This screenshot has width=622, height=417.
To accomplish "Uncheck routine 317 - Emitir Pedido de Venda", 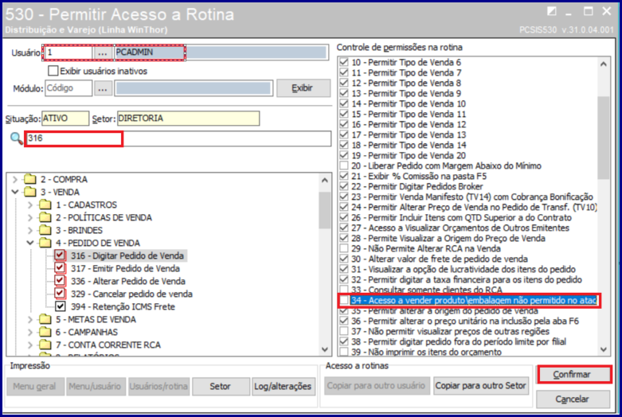I will pos(60,268).
